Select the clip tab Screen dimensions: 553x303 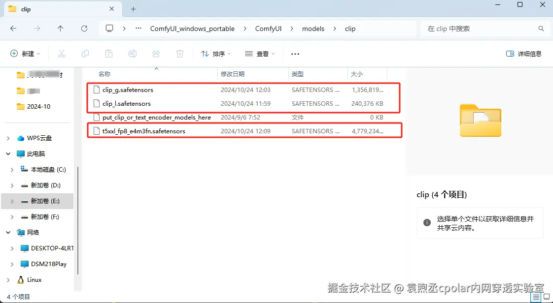[64, 9]
